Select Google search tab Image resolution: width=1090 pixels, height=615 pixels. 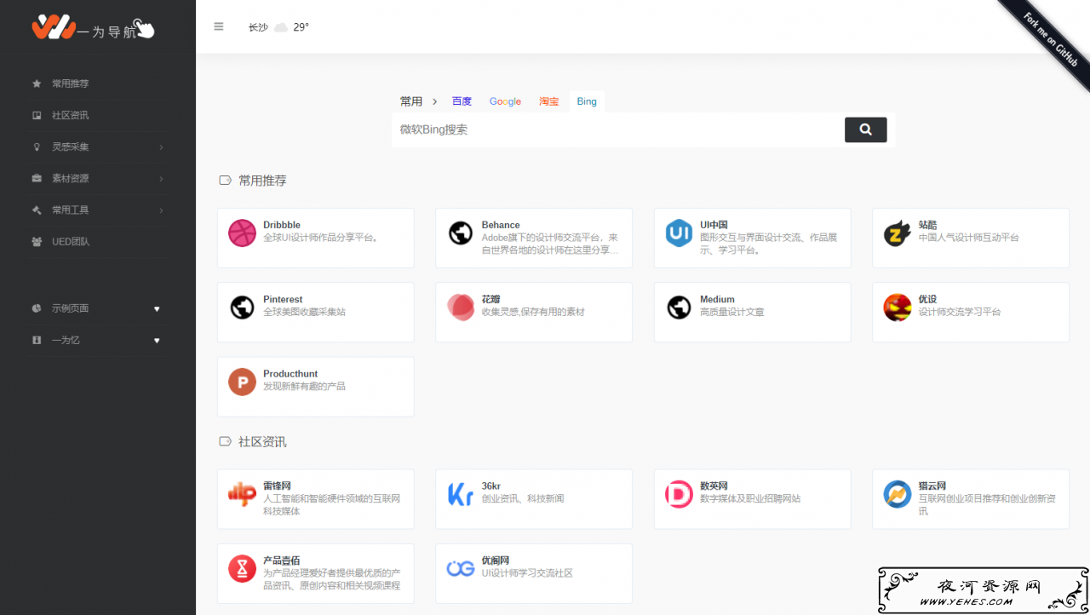(505, 101)
